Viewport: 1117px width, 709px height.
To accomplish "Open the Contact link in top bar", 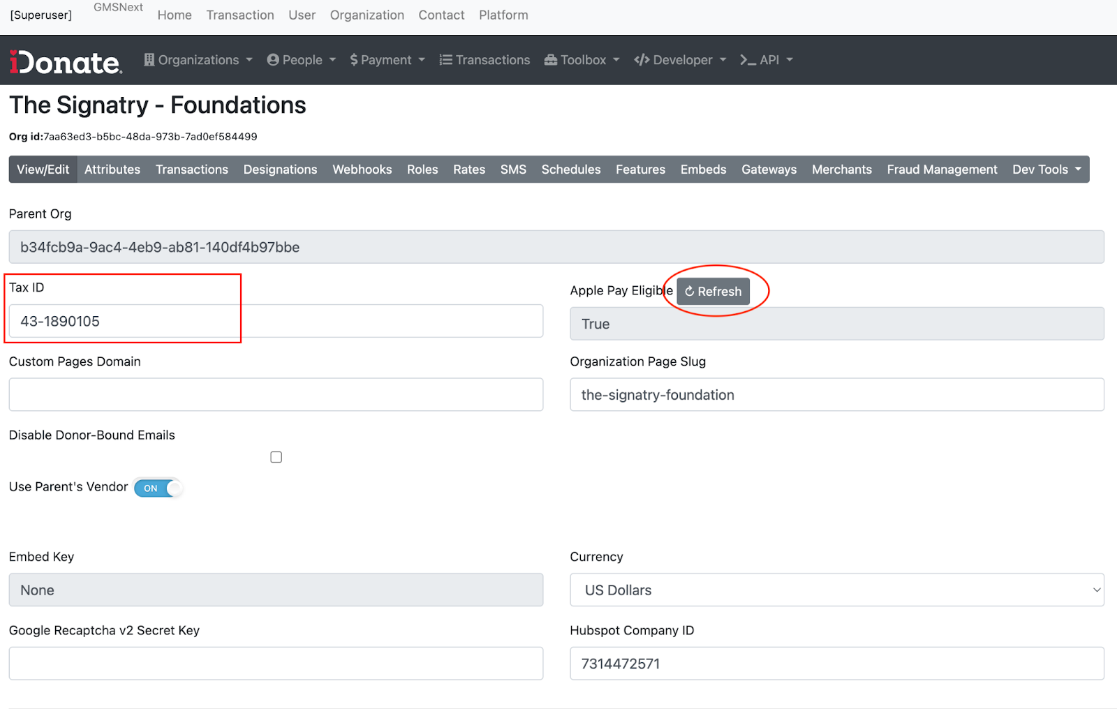I will pyautogui.click(x=441, y=15).
